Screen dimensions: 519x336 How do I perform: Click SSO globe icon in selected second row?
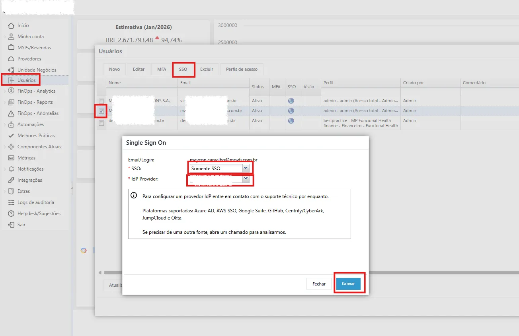click(x=291, y=111)
